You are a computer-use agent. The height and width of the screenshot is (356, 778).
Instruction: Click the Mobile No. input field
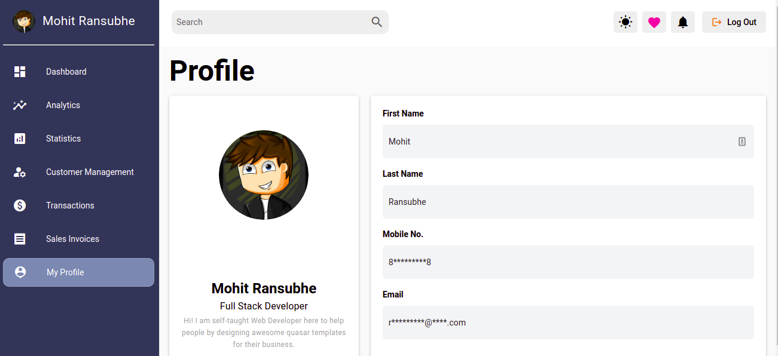point(568,262)
